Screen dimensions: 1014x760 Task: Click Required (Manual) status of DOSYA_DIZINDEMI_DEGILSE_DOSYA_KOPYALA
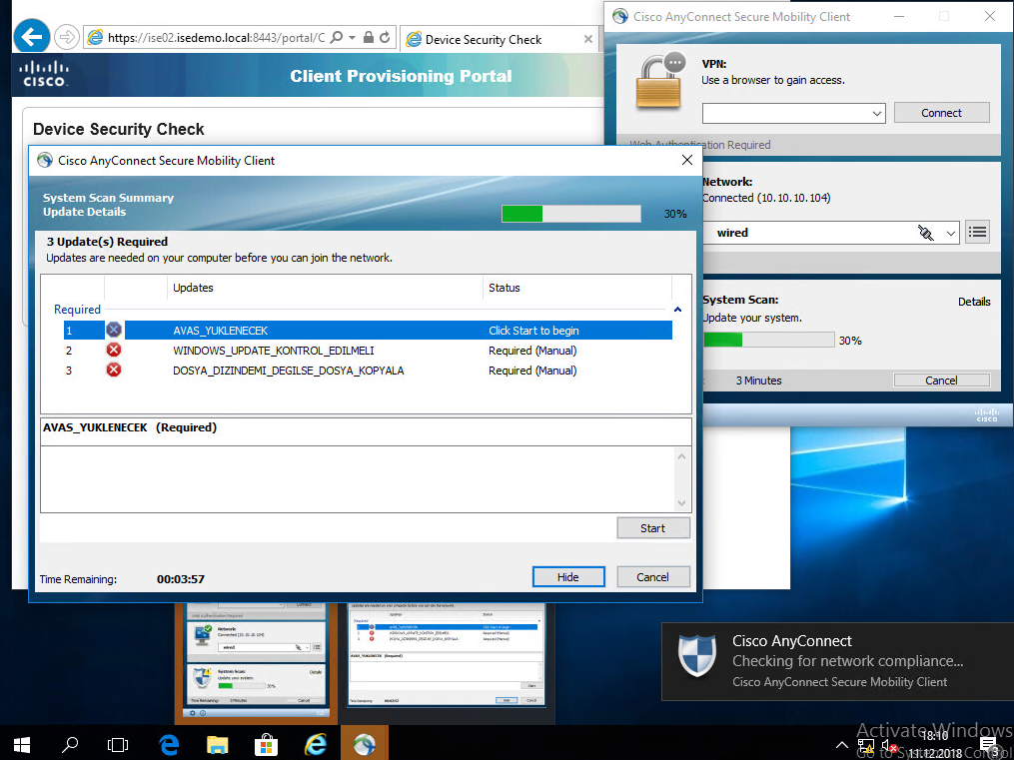tap(532, 371)
